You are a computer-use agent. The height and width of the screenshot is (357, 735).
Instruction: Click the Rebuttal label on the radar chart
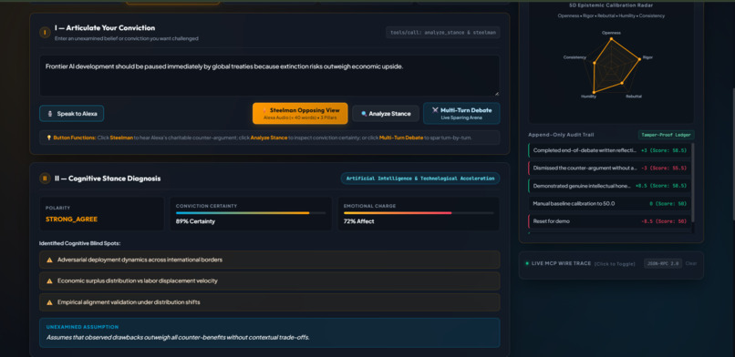tap(633, 96)
